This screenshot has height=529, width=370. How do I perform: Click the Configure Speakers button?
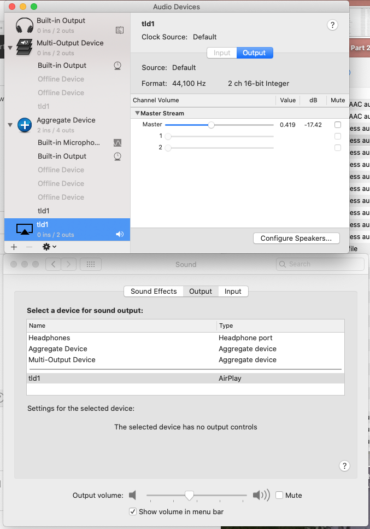[296, 238]
